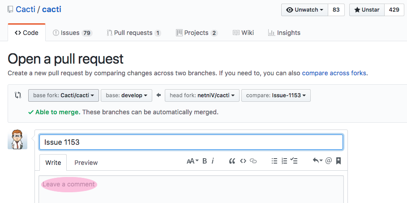Open the Pull requests tab
Viewport: 407px width, 203px height.
[134, 33]
